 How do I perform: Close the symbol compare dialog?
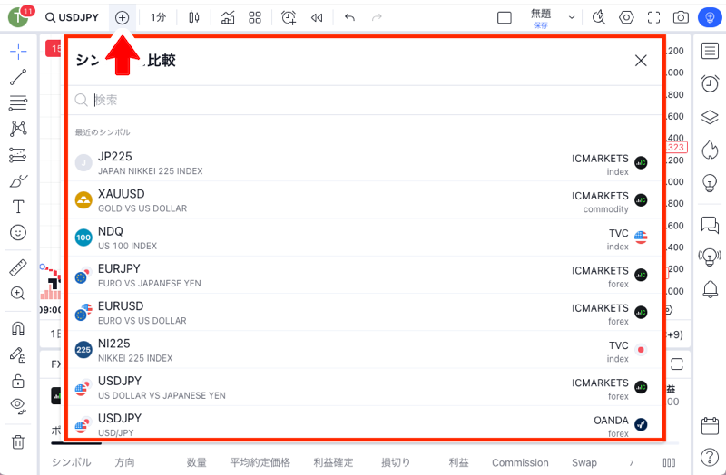(x=641, y=61)
